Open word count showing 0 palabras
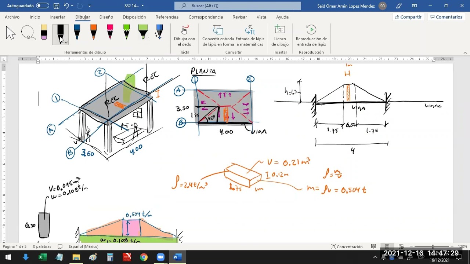470x264 pixels. [x=42, y=246]
